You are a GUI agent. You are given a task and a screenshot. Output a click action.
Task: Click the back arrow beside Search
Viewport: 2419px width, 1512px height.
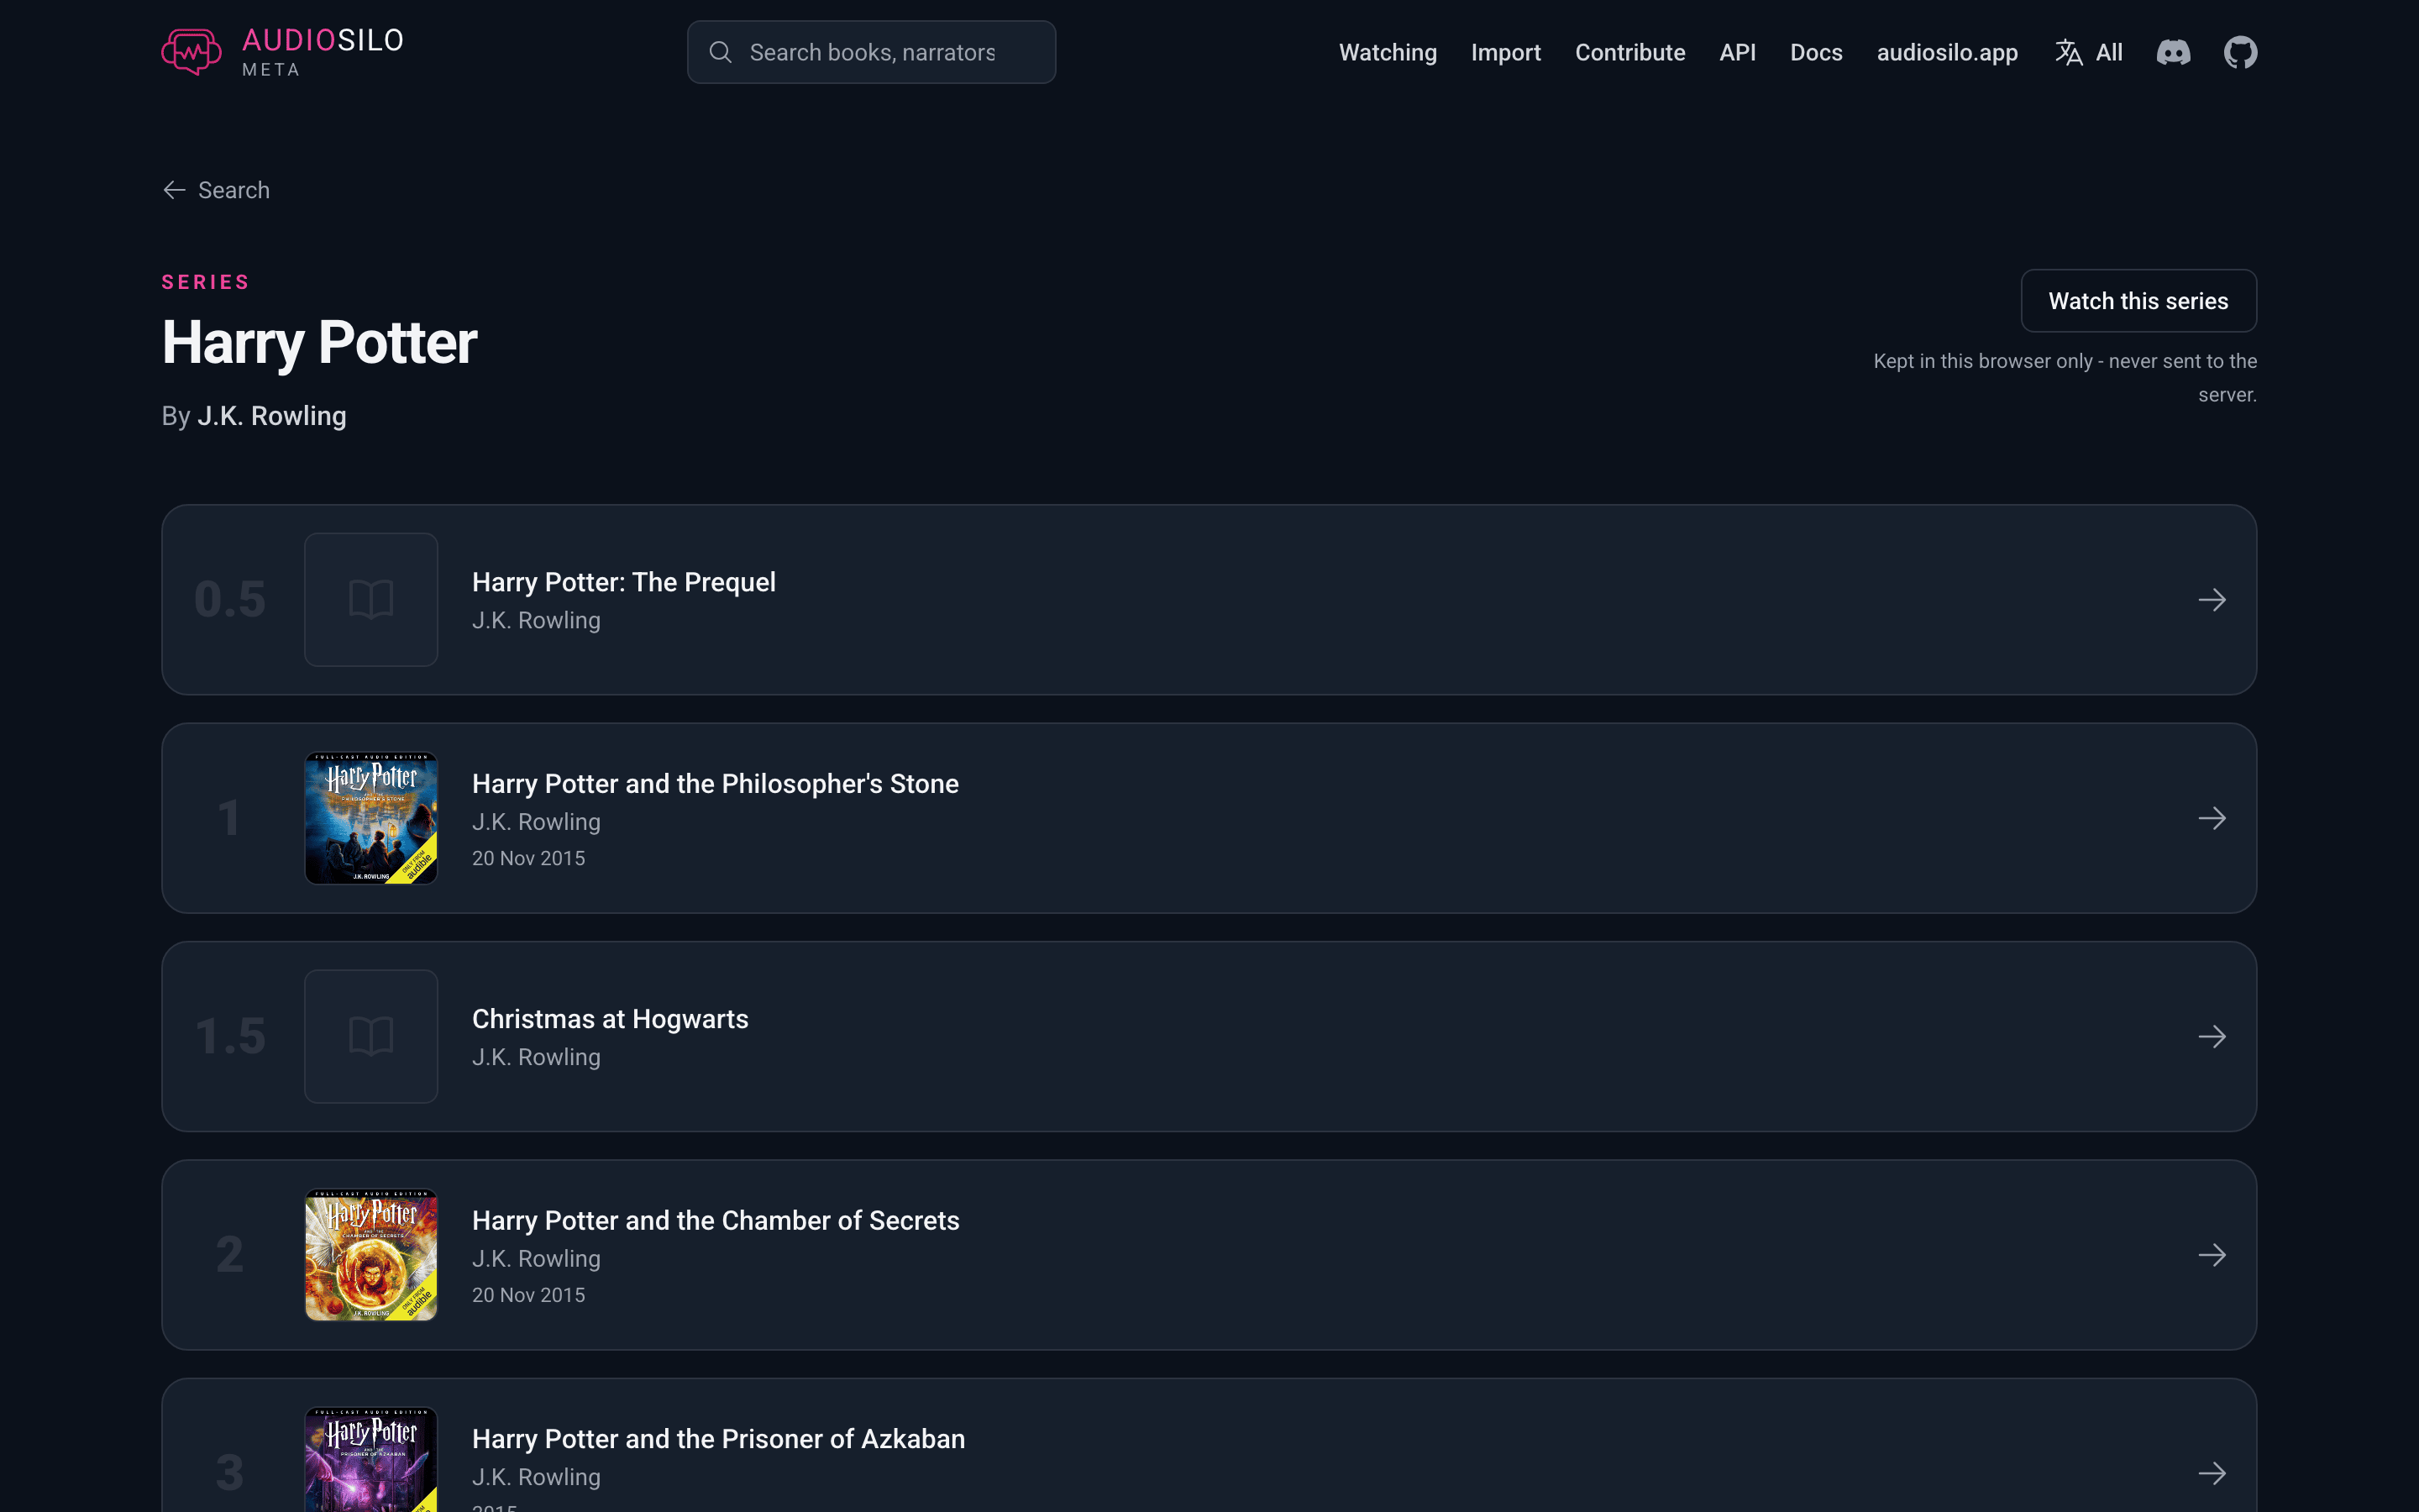point(174,190)
